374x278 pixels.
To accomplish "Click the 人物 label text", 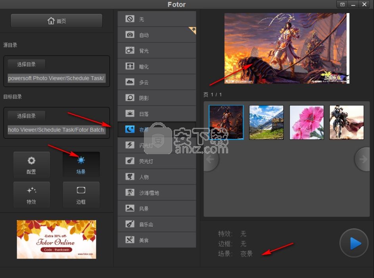I will [144, 177].
